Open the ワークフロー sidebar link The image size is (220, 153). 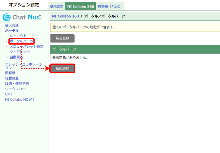(15, 89)
